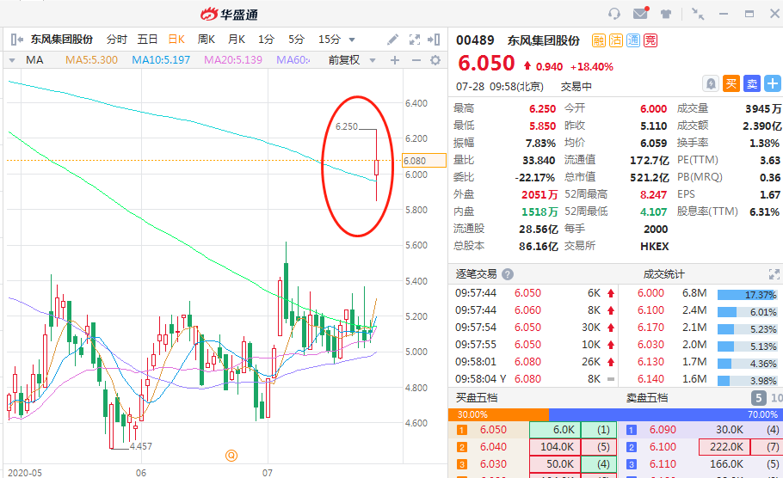
Task: Click the 6.080 price axis marker
Action: [424, 160]
